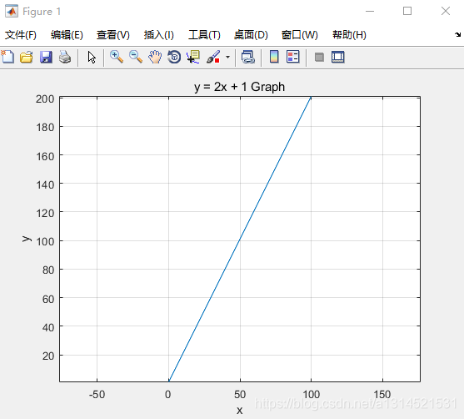Viewport: 464px width, 419px height.
Task: Click the dock figure arrow icon
Action: [x=457, y=35]
